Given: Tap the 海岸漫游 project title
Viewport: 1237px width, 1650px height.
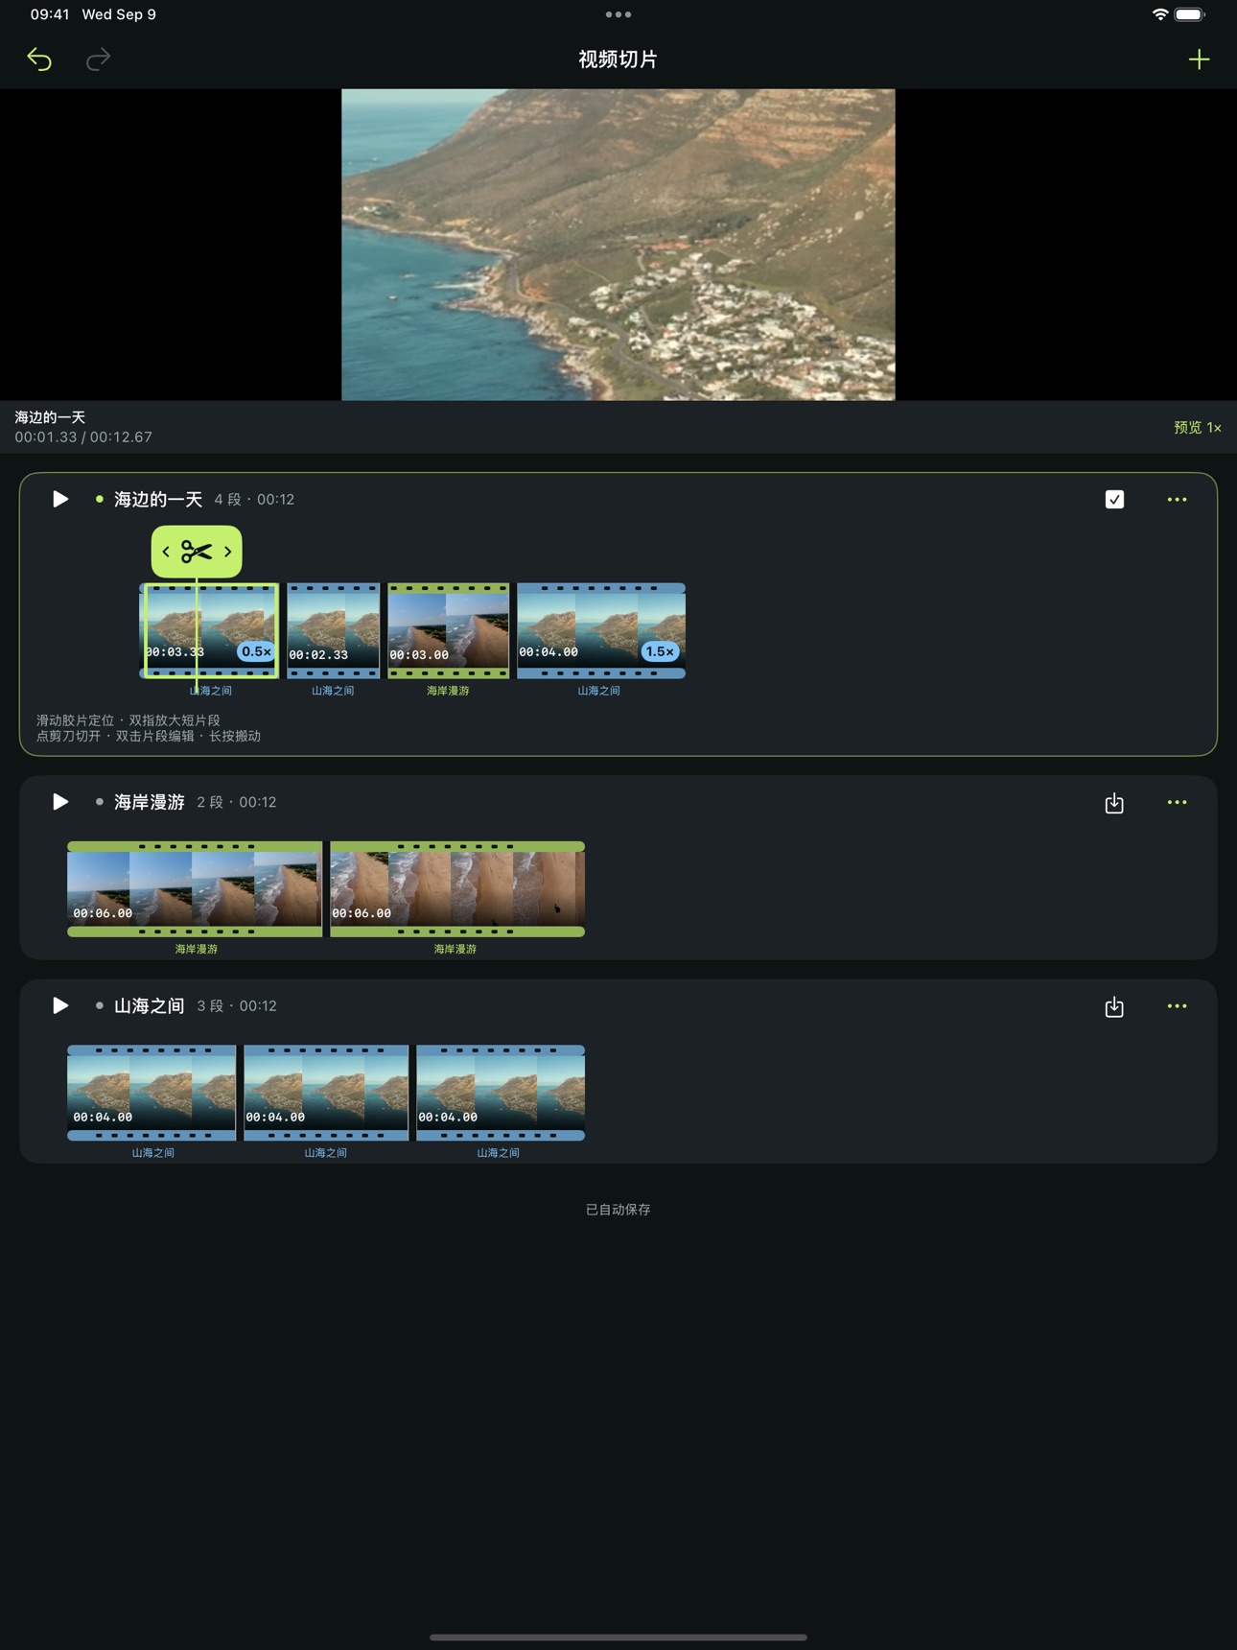Looking at the screenshot, I should pos(150,802).
